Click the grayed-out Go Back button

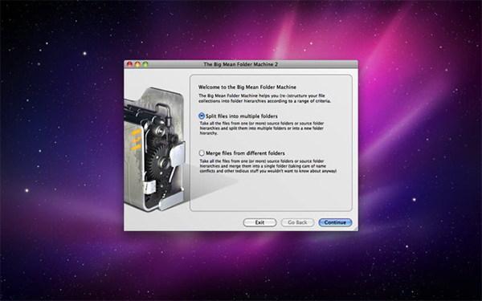(x=297, y=222)
